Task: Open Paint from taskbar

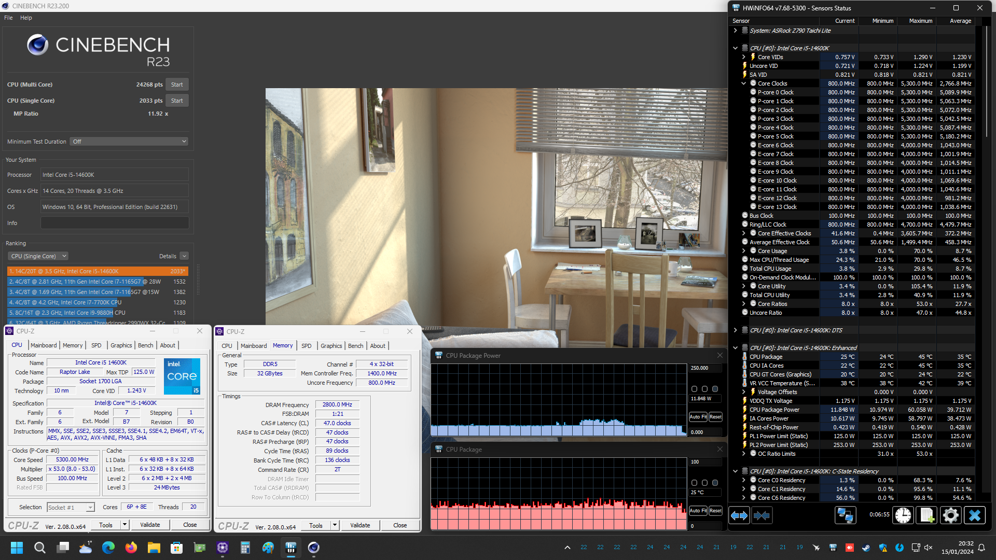Action: (268, 548)
